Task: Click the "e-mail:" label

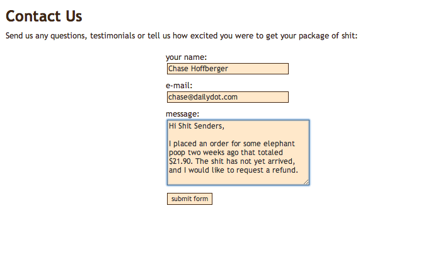Action: coord(179,86)
